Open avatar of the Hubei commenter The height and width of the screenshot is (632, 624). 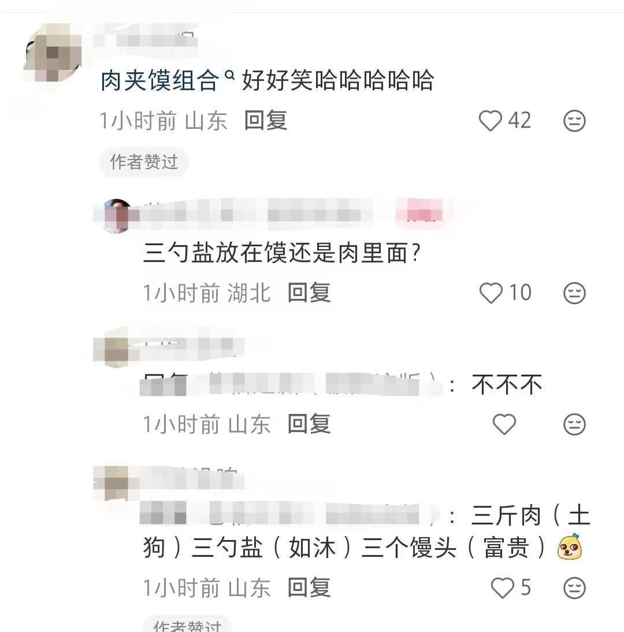(x=116, y=215)
